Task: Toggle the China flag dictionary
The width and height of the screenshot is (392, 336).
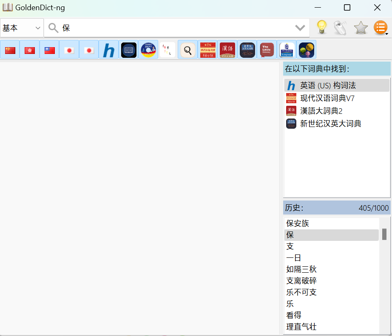Action: [x=10, y=50]
